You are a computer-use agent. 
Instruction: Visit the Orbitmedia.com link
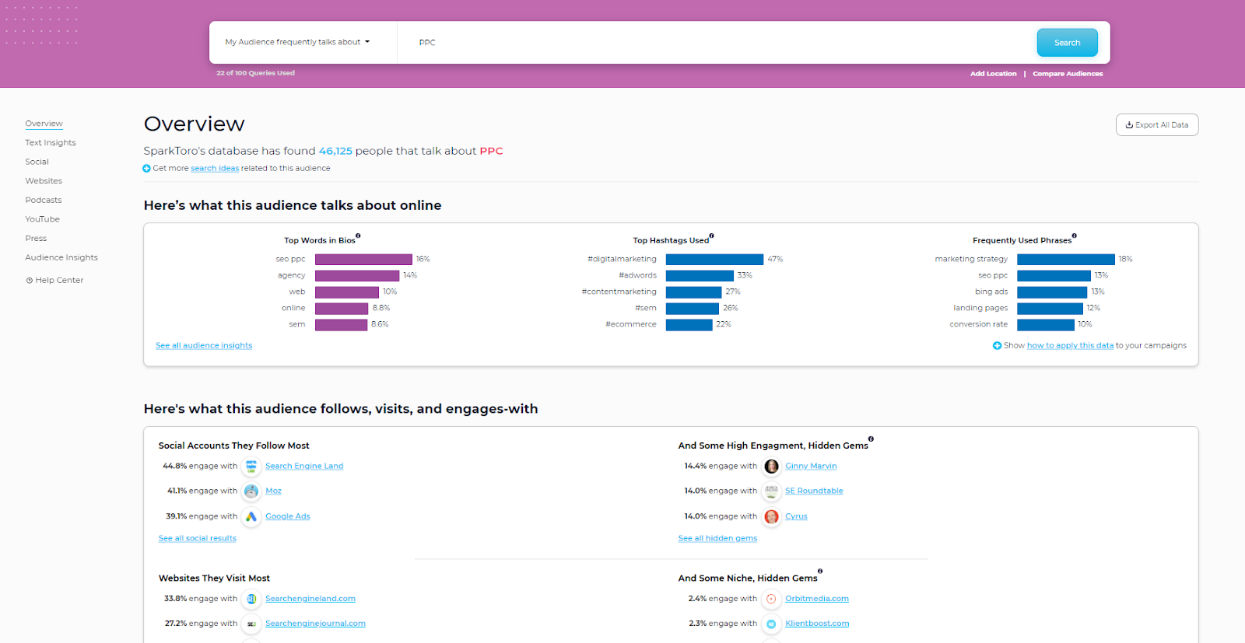pyautogui.click(x=817, y=599)
